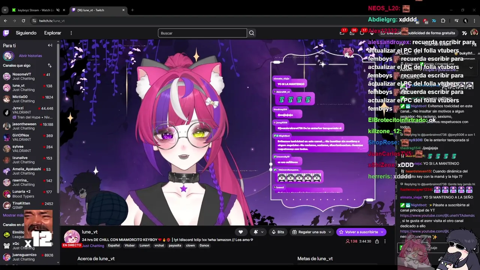
Task: Go back in the browser
Action: click(x=5, y=21)
